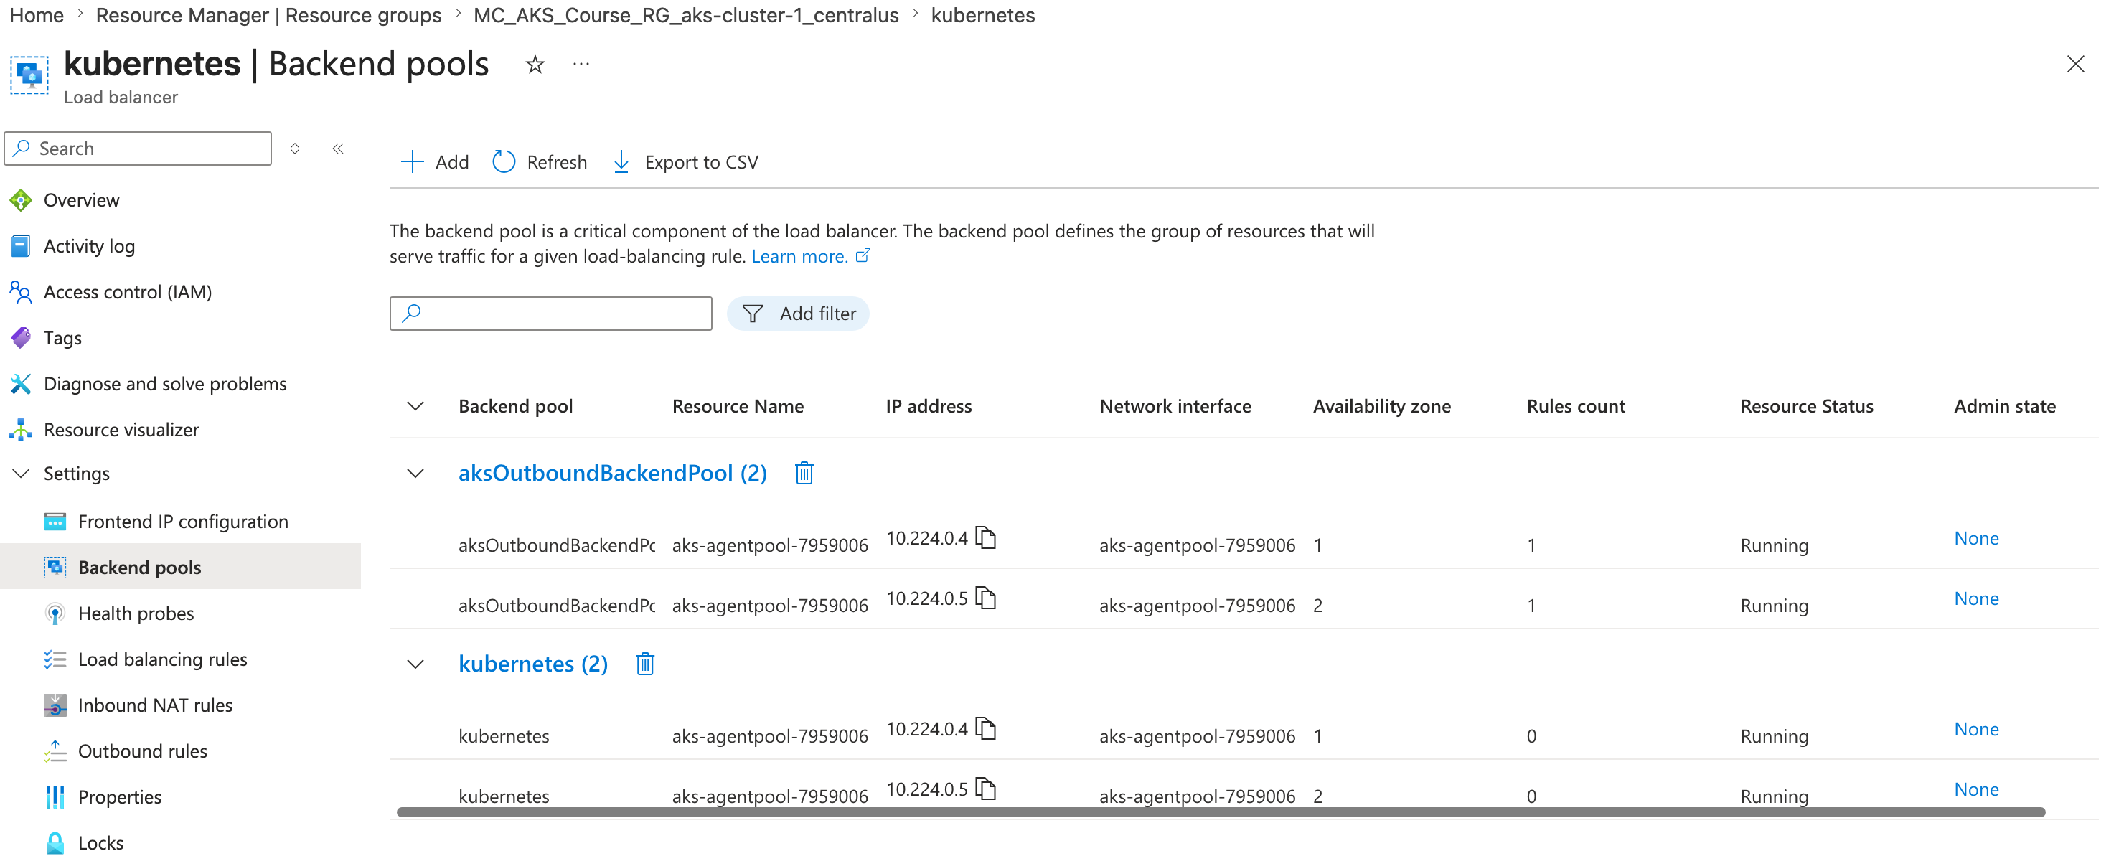The width and height of the screenshot is (2124, 856).
Task: Sort by IP address column header
Action: click(x=929, y=405)
